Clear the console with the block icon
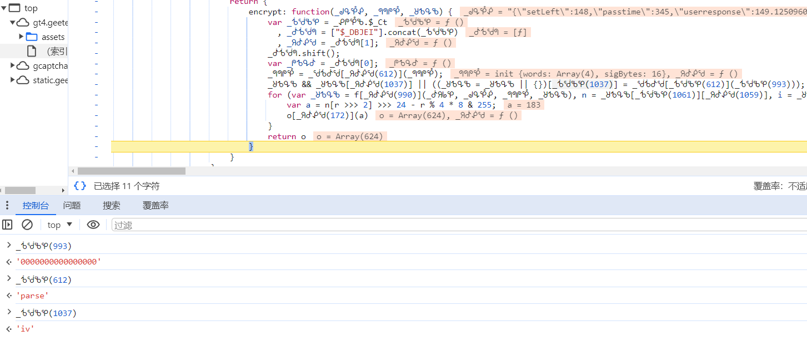 27,225
